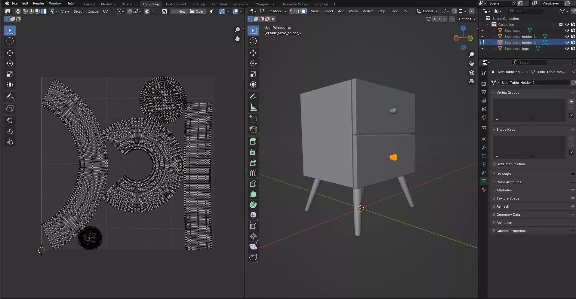Select the Move tool in 3D viewport toolbar
The width and height of the screenshot is (576, 299).
click(x=253, y=53)
